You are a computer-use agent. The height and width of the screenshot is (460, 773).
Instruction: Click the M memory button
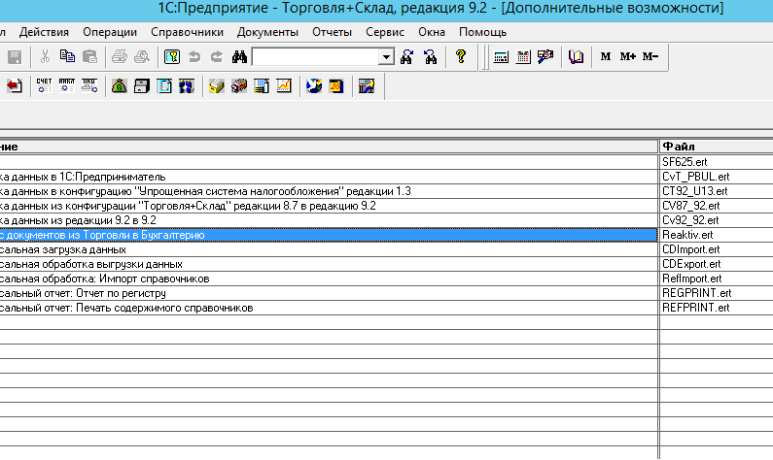606,56
